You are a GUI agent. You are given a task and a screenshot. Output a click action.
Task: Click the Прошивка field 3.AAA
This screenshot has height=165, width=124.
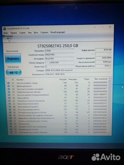(59, 51)
